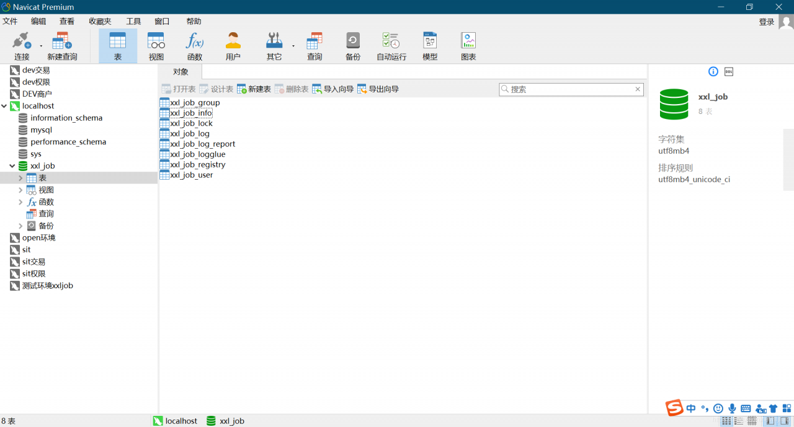Open the 其它 dropdown arrow
Screen dimensions: 794x427
tap(293, 46)
